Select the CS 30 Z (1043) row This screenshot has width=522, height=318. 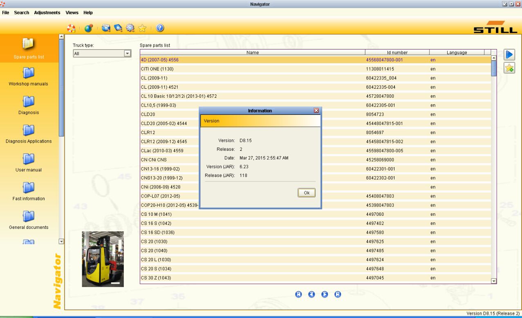tap(315, 278)
